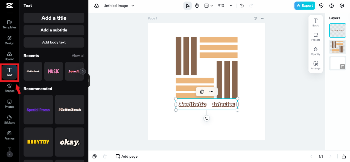Open the canvas layout dropdown
Viewport: 350px width, 162px height.
209,6
